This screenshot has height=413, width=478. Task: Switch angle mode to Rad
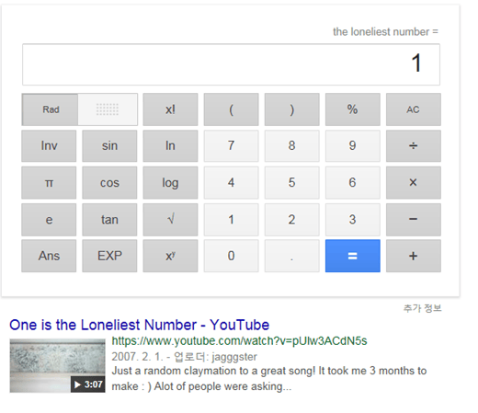pos(50,109)
